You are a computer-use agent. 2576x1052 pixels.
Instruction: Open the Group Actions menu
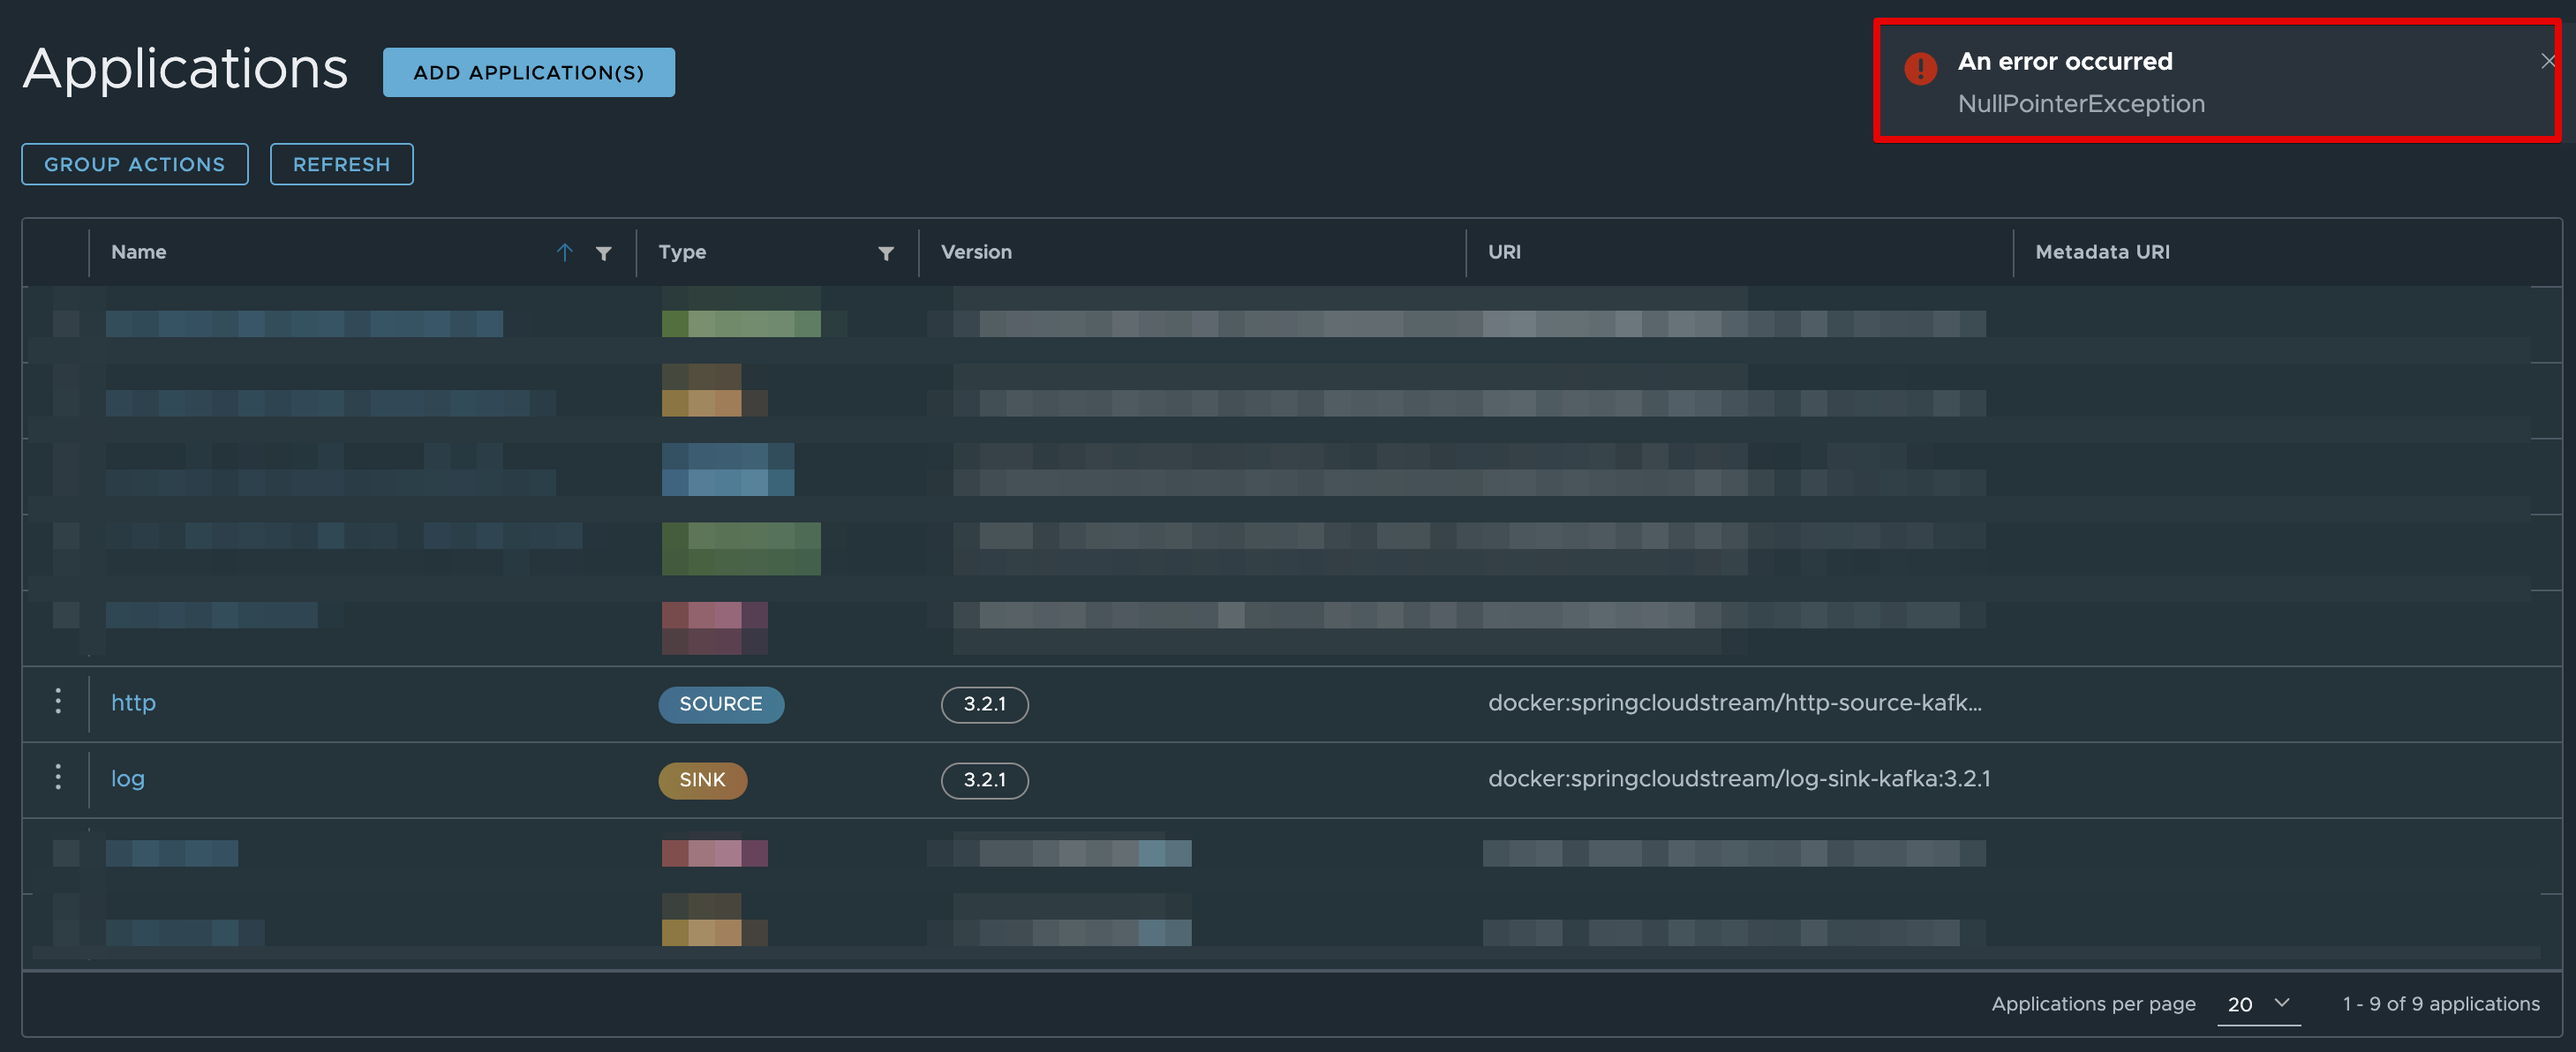[x=135, y=164]
